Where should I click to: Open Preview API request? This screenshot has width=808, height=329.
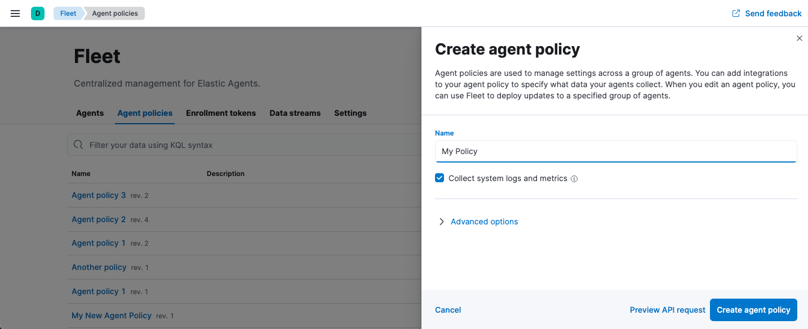(x=667, y=310)
